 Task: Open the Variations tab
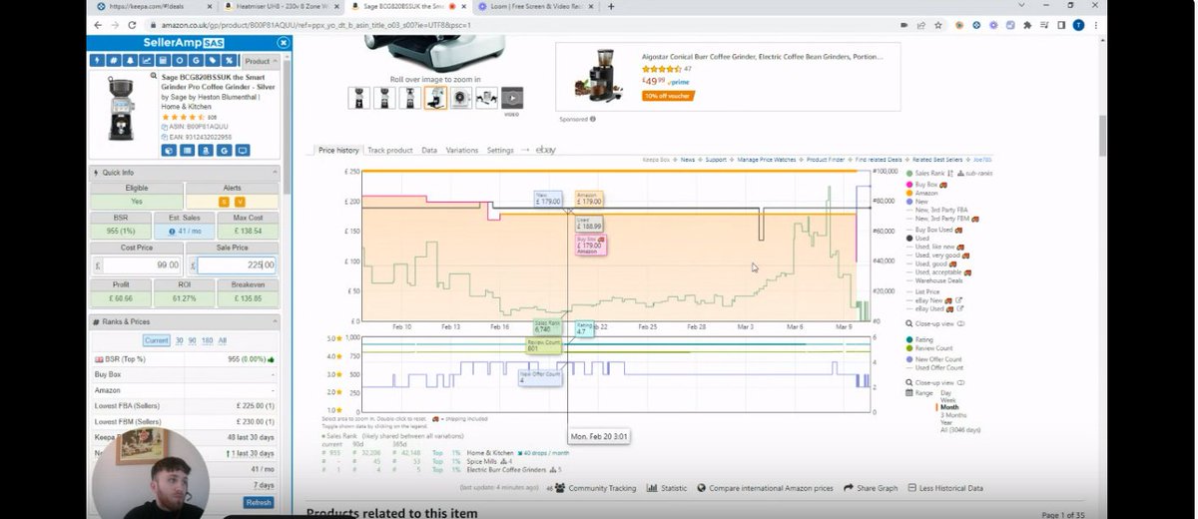pyautogui.click(x=462, y=150)
